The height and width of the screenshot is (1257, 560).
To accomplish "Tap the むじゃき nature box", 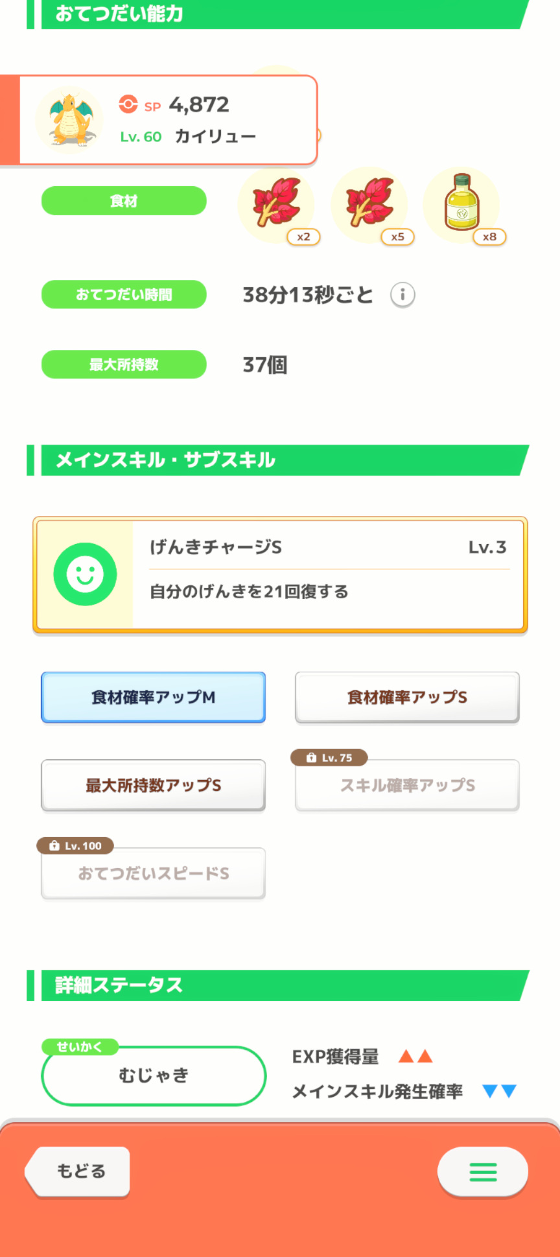I will (x=154, y=1076).
